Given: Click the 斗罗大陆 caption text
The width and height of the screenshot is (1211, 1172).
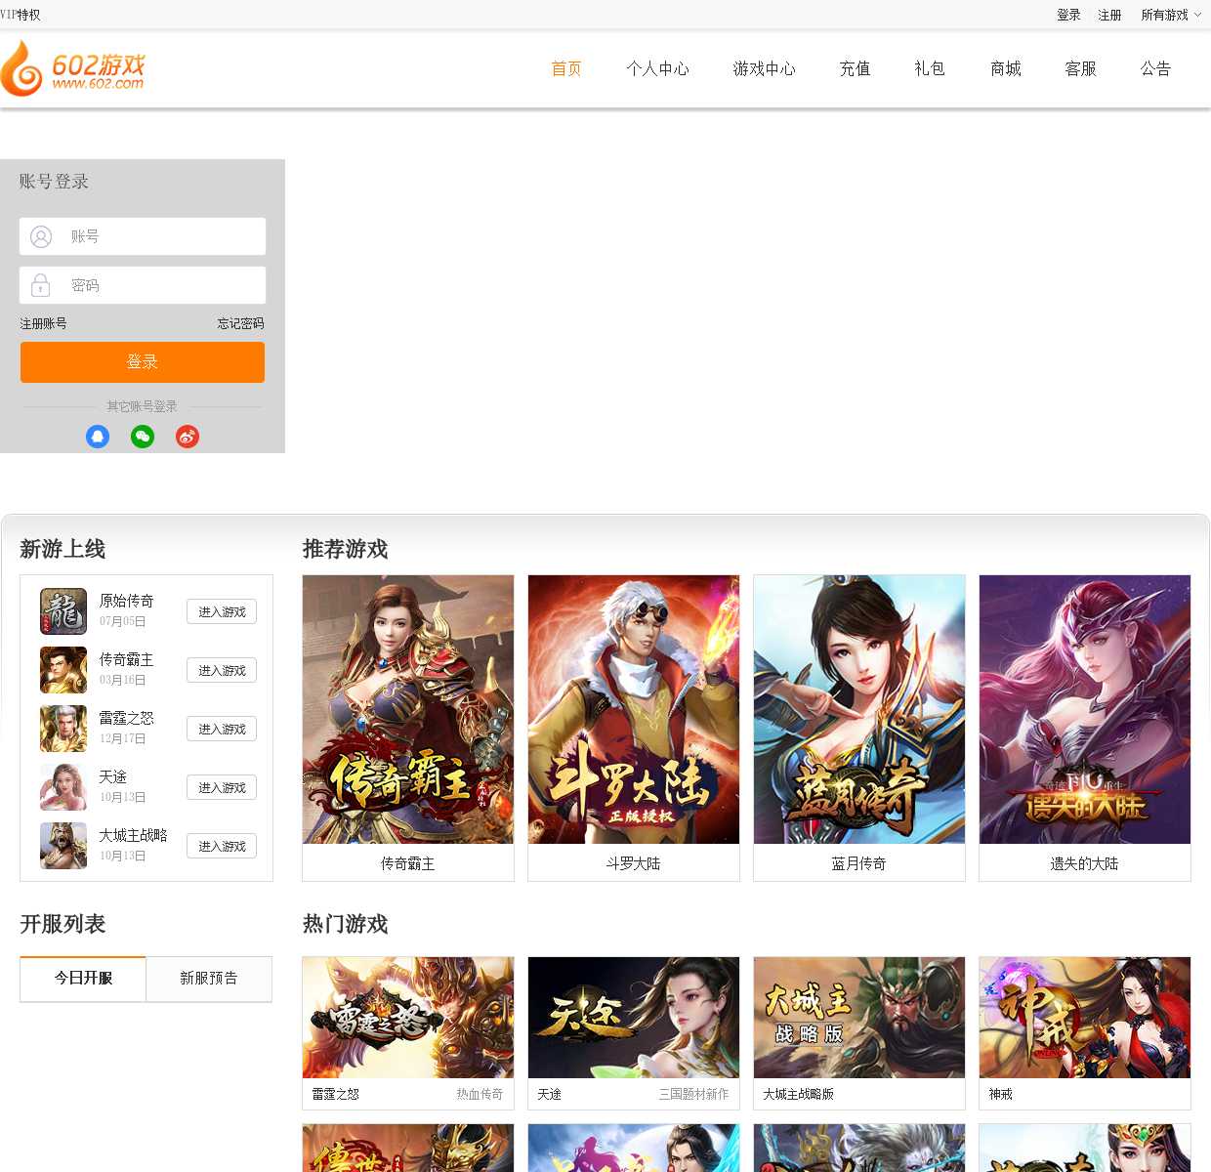Looking at the screenshot, I should point(634,863).
